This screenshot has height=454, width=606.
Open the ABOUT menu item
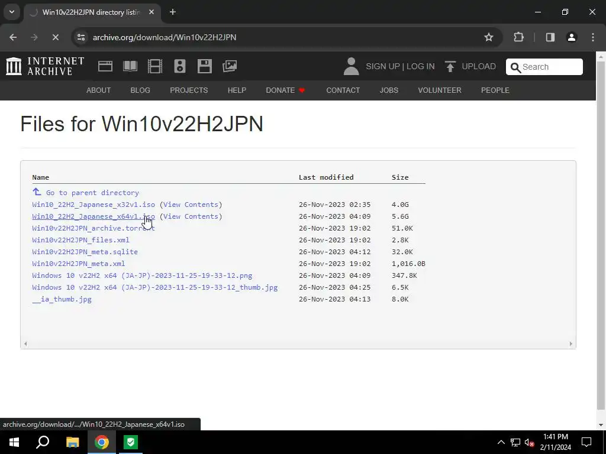click(x=99, y=90)
